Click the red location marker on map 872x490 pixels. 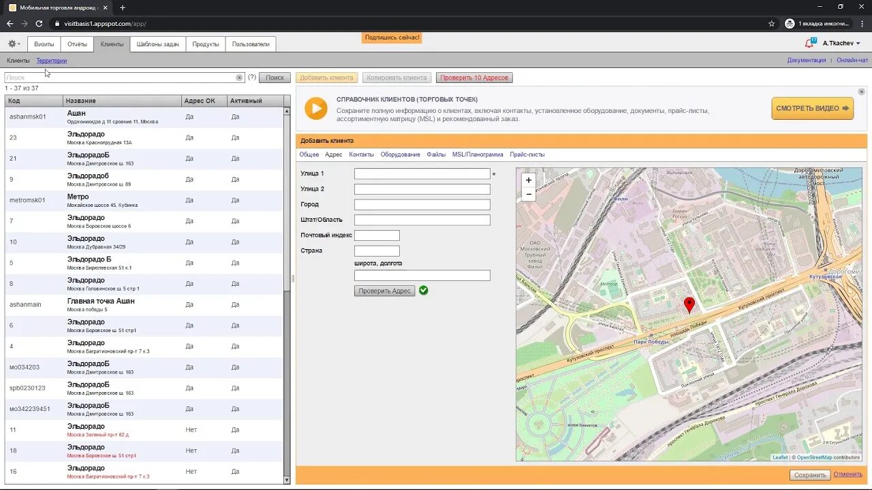[x=689, y=305]
